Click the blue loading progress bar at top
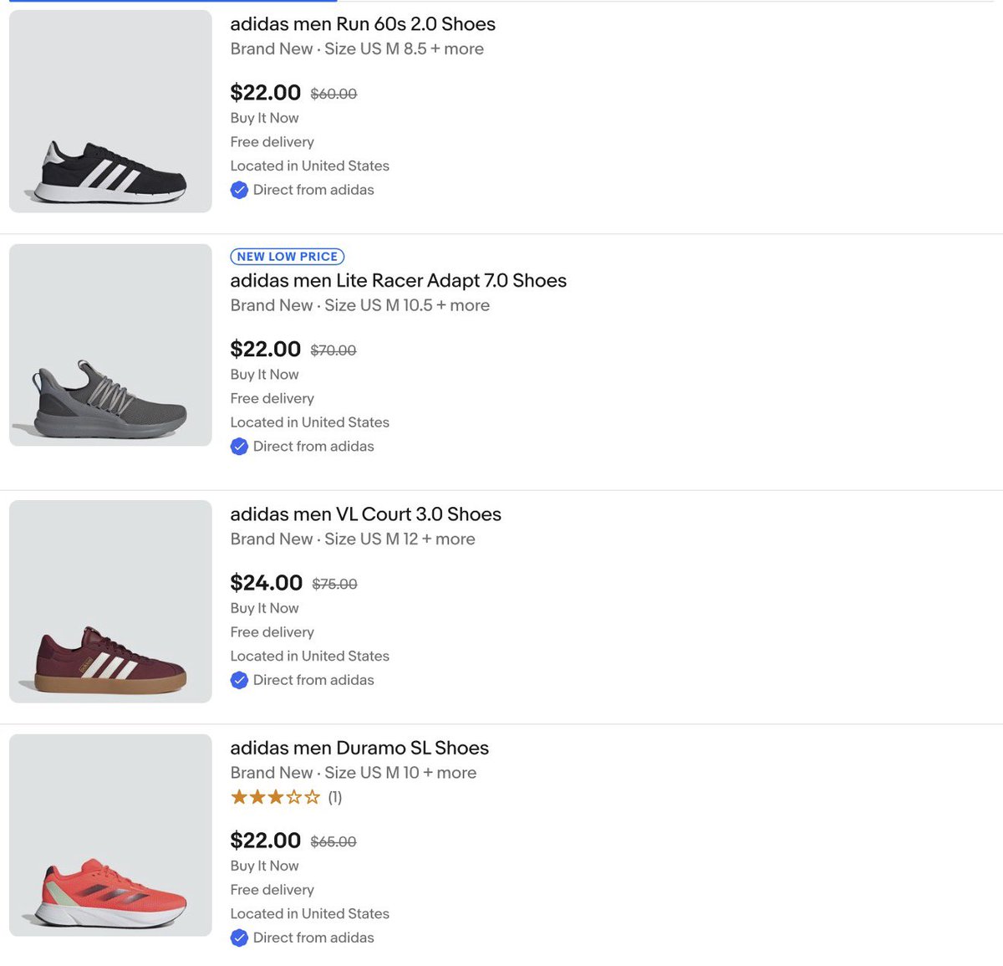The height and width of the screenshot is (966, 1003). 173,1
